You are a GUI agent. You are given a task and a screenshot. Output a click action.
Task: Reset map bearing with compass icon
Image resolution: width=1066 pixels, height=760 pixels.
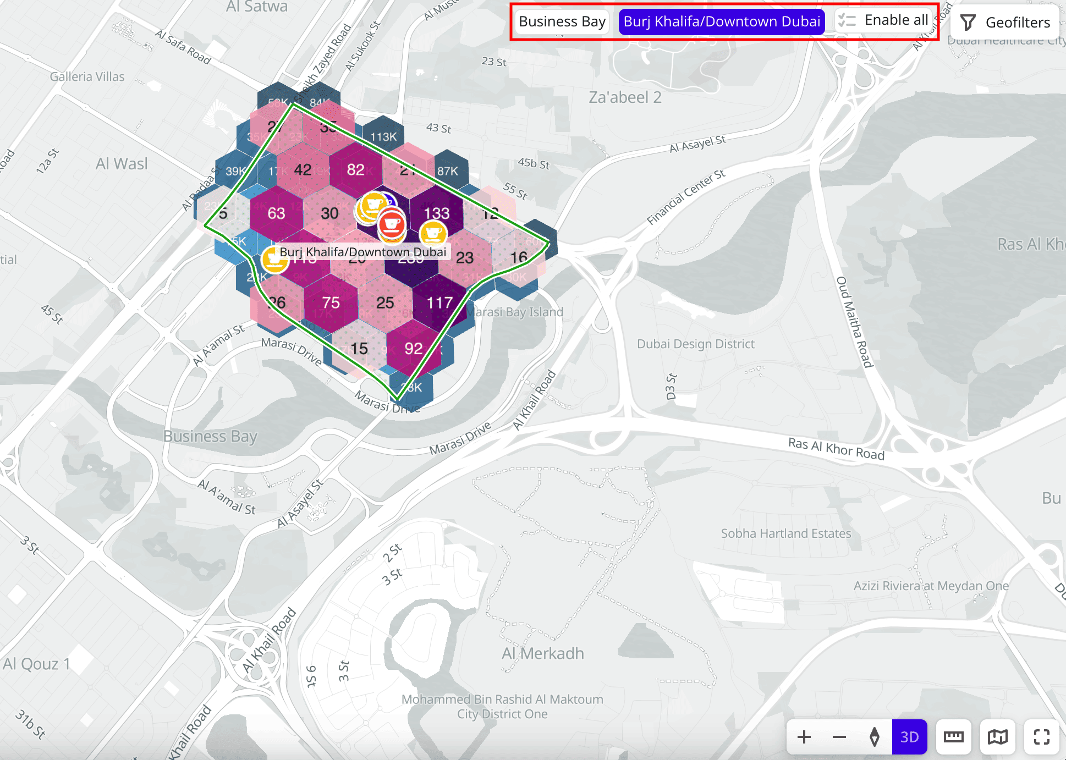(x=875, y=737)
